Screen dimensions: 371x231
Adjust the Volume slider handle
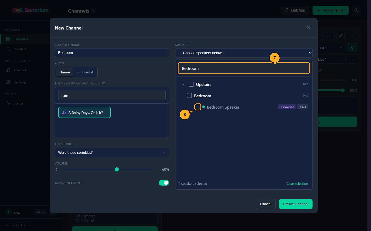(117, 169)
